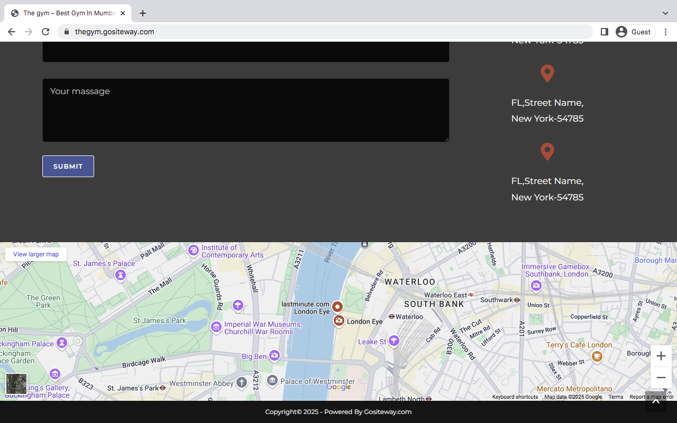
Task: Click the location pin above the last address
Action: click(x=547, y=152)
